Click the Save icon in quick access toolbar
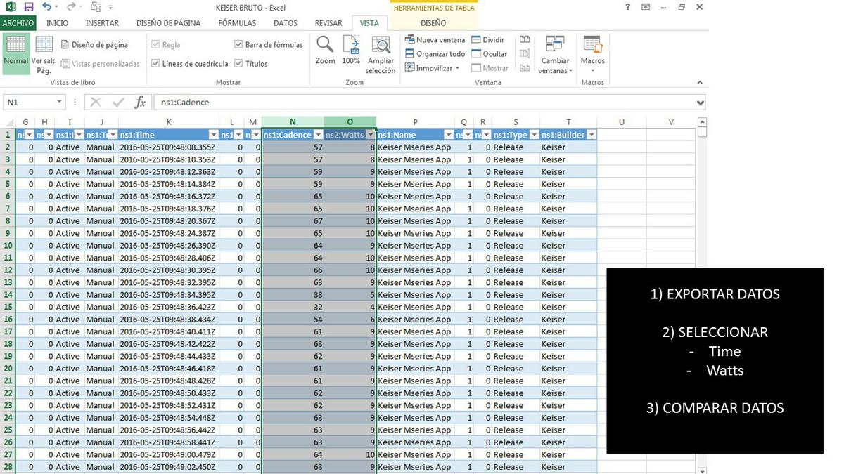Screen dimensions: 844x474 [29, 7]
